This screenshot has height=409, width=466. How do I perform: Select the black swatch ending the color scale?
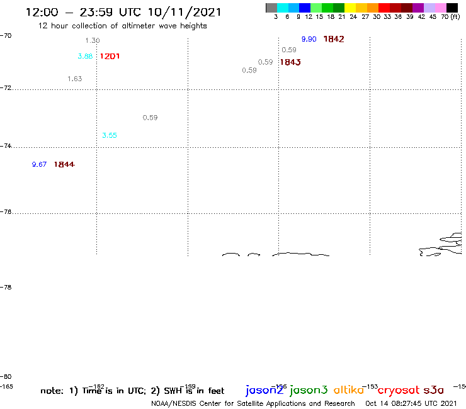point(452,8)
